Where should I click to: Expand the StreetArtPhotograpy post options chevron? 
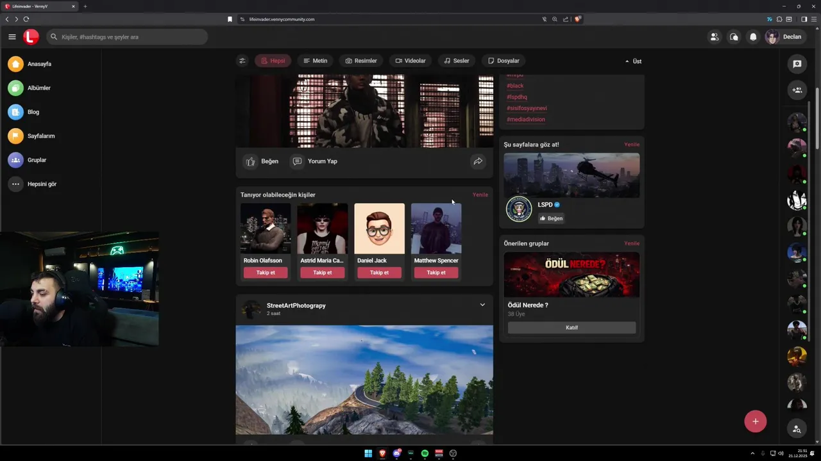pyautogui.click(x=482, y=305)
